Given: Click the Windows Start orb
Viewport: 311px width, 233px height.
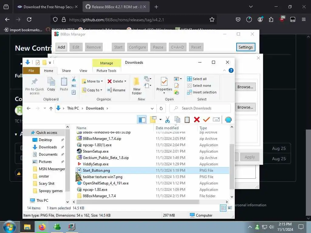Looking at the screenshot, I should point(9,227).
